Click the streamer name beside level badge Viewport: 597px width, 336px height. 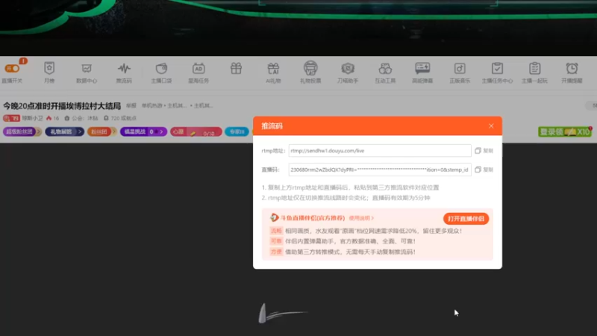pyautogui.click(x=32, y=118)
